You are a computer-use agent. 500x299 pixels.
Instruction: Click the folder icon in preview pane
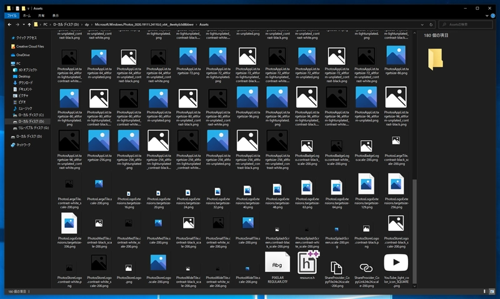tap(436, 59)
